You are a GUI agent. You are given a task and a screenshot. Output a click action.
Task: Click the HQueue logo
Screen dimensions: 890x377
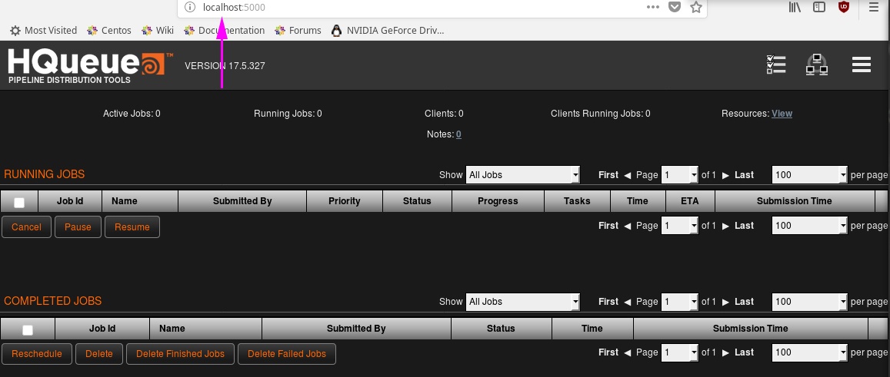tap(90, 66)
